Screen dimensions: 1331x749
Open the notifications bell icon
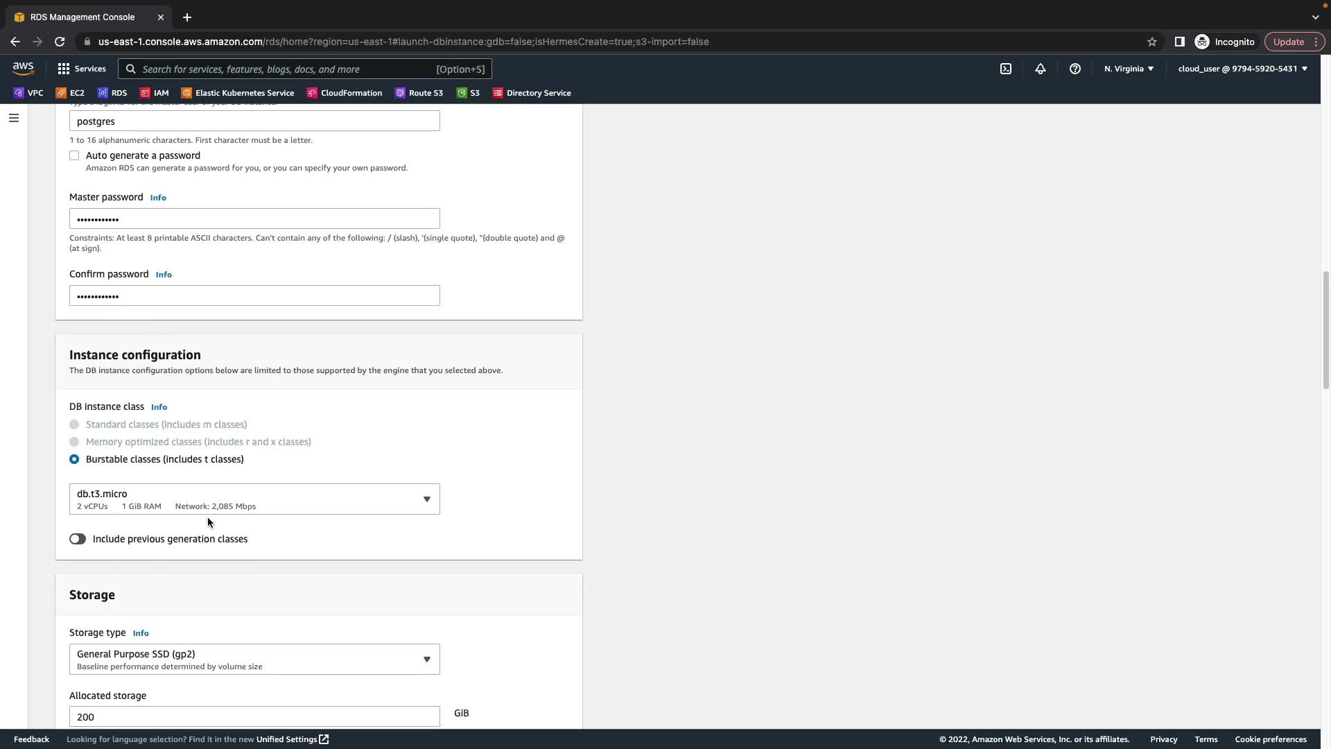point(1040,69)
